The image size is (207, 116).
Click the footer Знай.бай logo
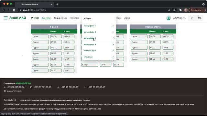pos(10,100)
